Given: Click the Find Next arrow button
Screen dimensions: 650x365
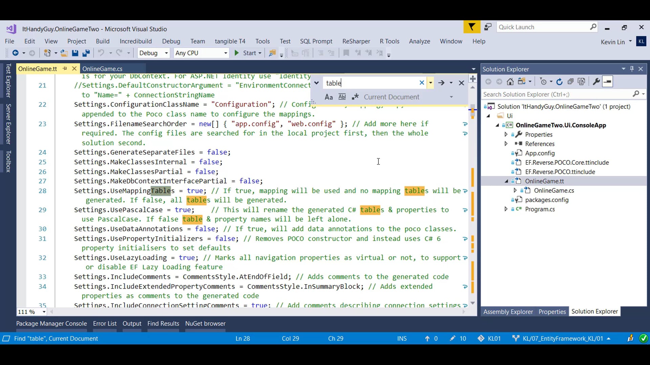Looking at the screenshot, I should pyautogui.click(x=441, y=83).
